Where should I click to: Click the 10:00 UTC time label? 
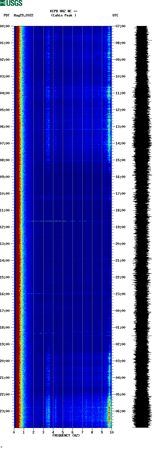121,76
